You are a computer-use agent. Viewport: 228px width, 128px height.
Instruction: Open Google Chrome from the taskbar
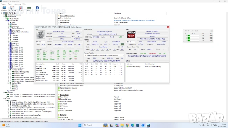click(x=128, y=125)
